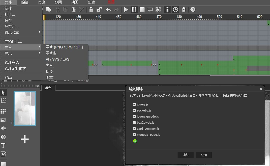Click green plus to add script library

coord(135,141)
